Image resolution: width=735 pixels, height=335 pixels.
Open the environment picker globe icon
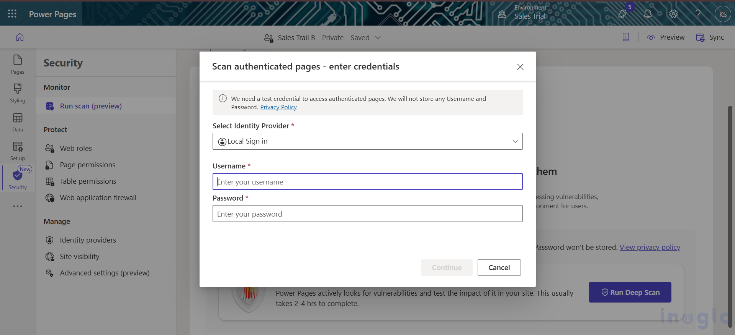502,14
